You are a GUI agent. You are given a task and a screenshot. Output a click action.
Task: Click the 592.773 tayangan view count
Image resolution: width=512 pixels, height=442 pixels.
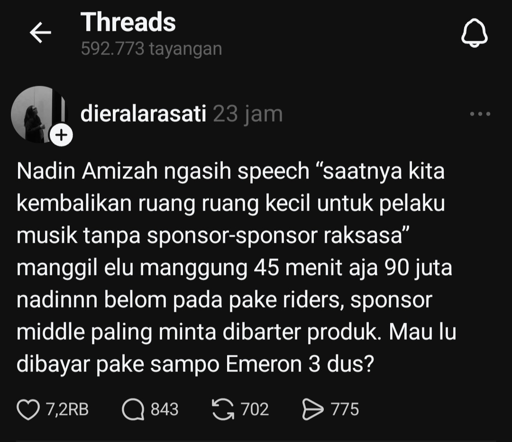coord(151,49)
